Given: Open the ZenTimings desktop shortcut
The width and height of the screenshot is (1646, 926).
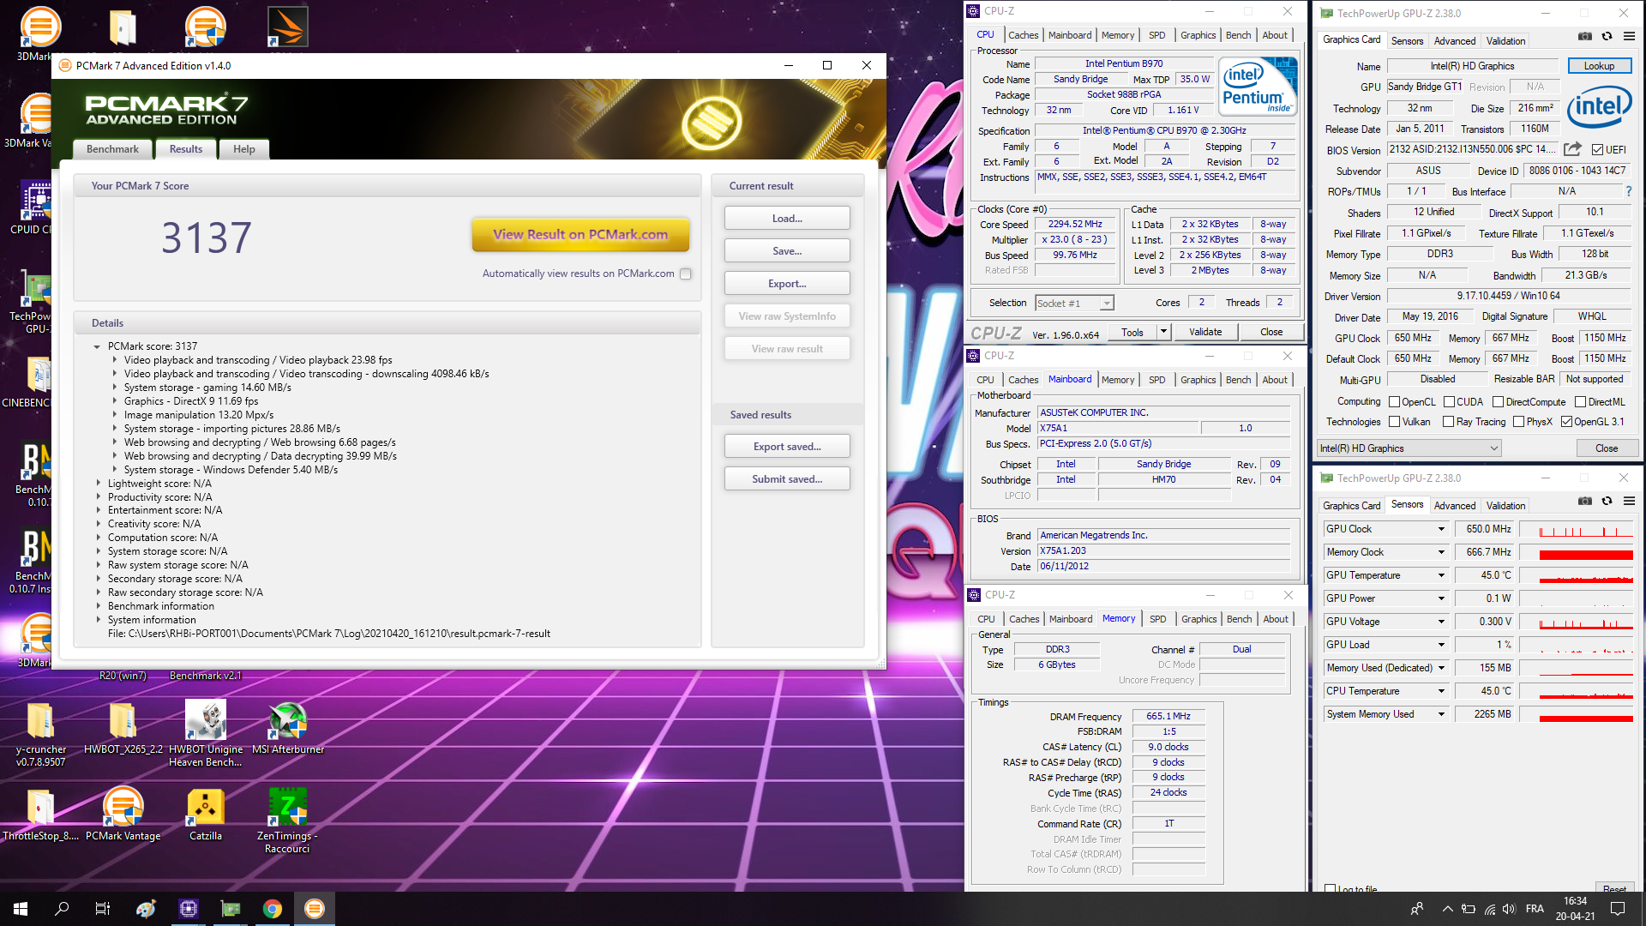Looking at the screenshot, I should (288, 821).
